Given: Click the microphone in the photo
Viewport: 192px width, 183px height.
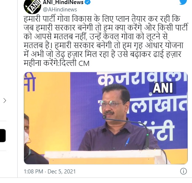Looking at the screenshot, I should pos(105,117).
